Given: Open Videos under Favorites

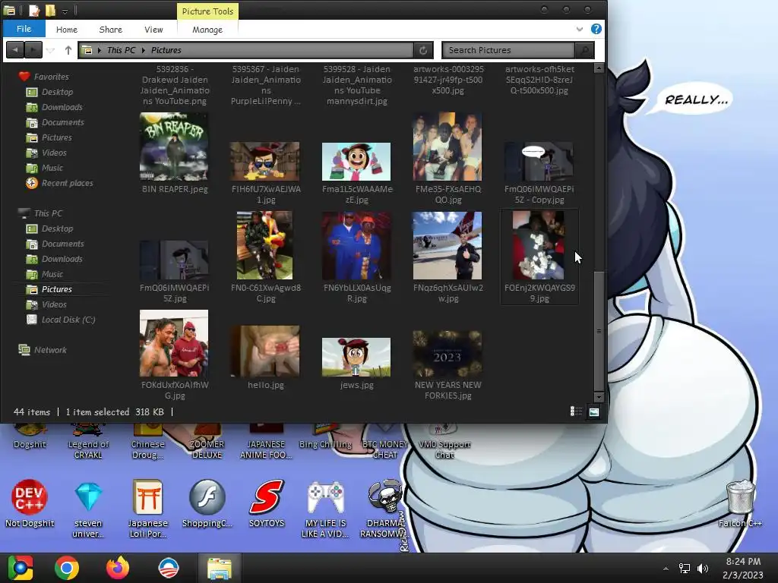Looking at the screenshot, I should click(54, 153).
